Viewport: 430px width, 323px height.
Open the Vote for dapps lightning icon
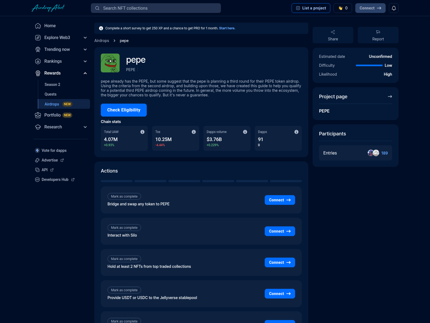[37, 150]
